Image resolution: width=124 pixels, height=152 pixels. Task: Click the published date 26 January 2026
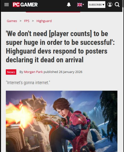(x=71, y=72)
